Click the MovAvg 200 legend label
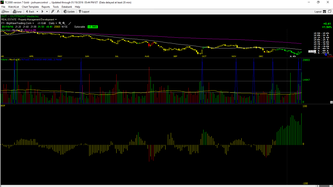Image resolution: width=333 pixels, height=187 pixels. coord(30,30)
